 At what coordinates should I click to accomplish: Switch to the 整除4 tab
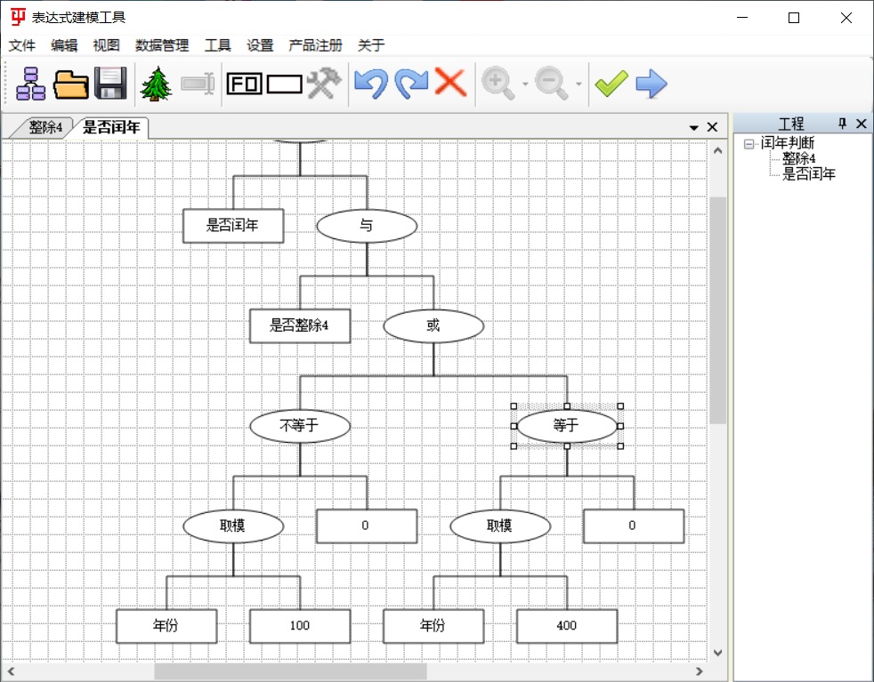coord(45,127)
